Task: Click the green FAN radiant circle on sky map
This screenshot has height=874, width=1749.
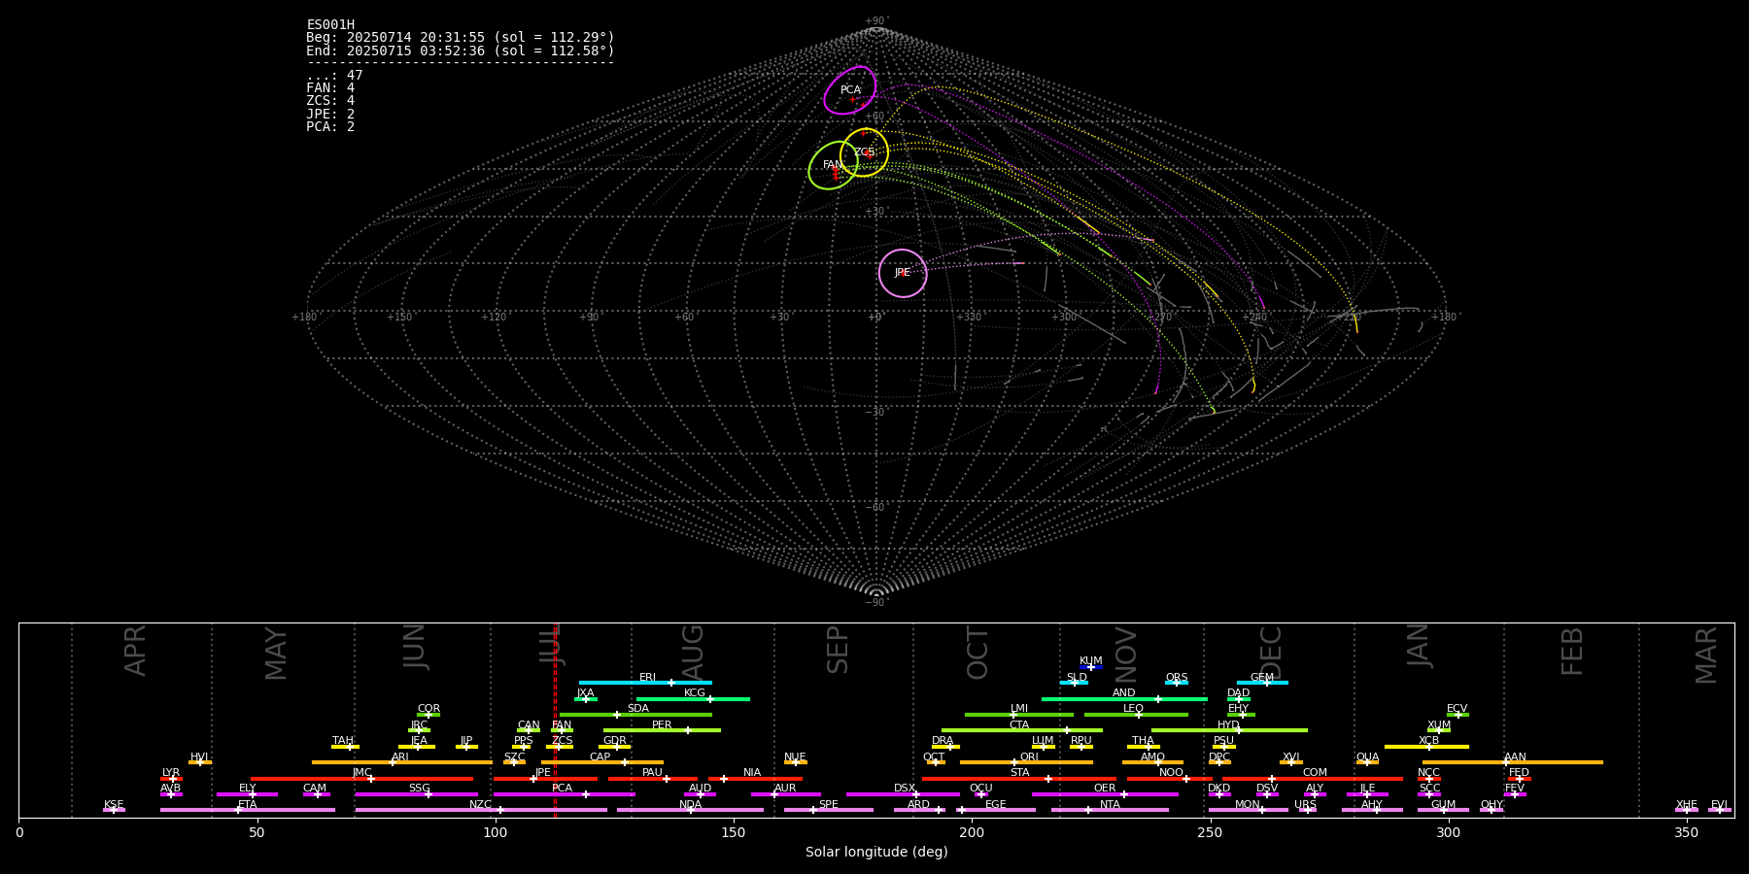Action: tap(833, 165)
